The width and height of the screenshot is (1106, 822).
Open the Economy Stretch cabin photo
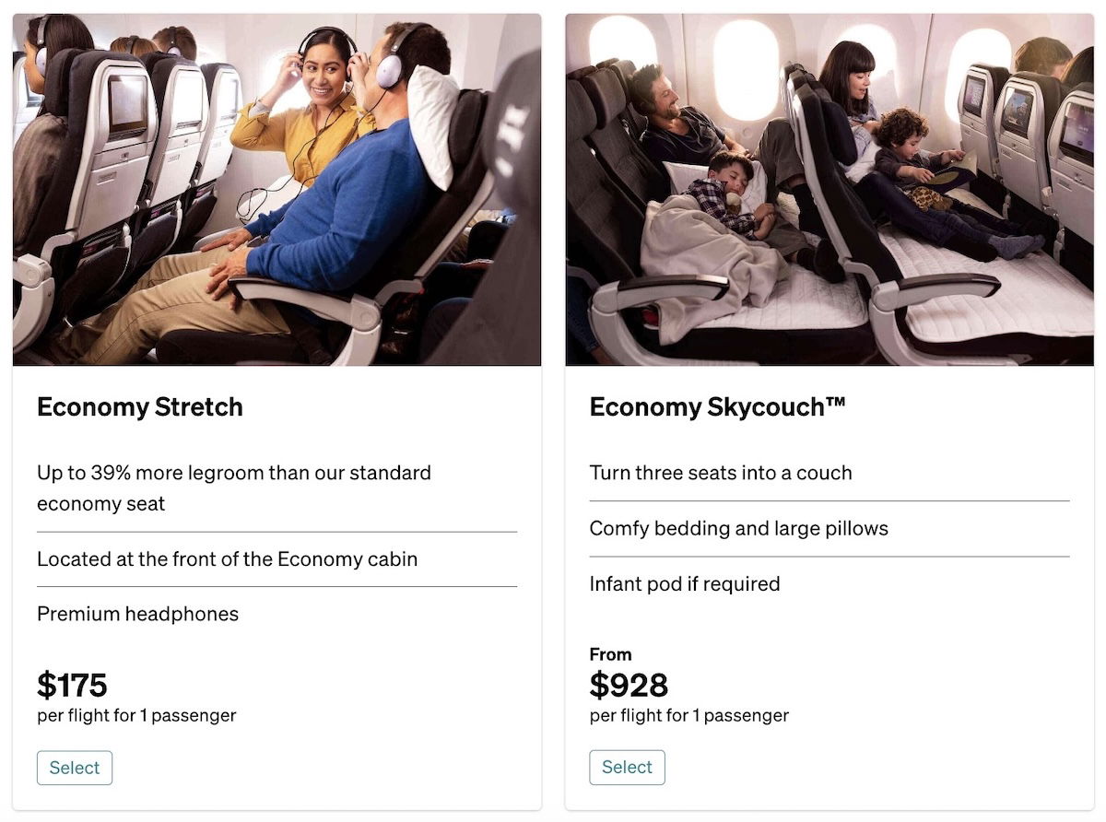click(276, 189)
